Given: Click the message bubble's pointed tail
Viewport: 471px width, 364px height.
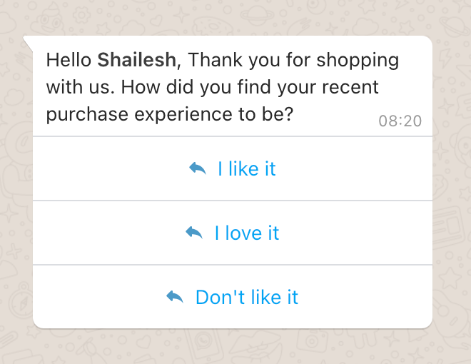Looking at the screenshot, I should (x=28, y=44).
